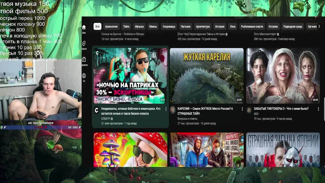Select the Тайга filter chip
The image size is (325, 183).
click(x=126, y=26)
